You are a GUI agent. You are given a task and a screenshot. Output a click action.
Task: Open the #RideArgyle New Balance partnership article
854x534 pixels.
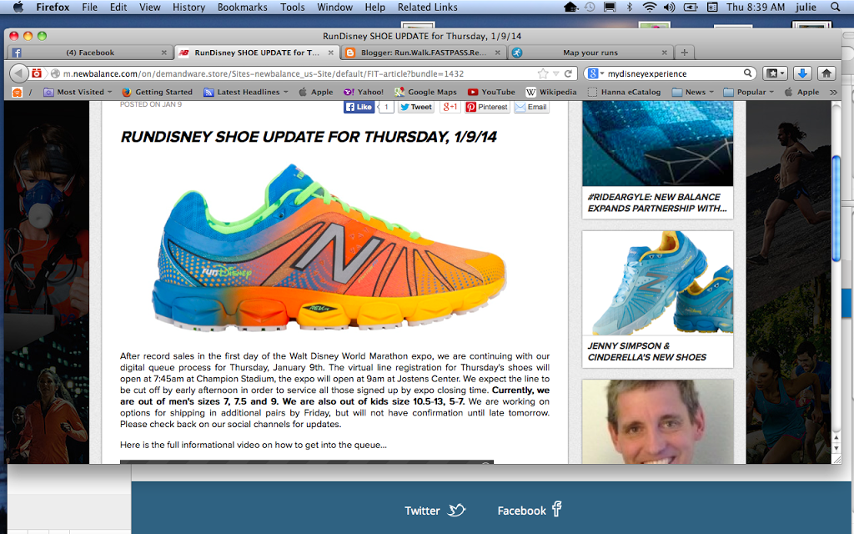pos(657,203)
